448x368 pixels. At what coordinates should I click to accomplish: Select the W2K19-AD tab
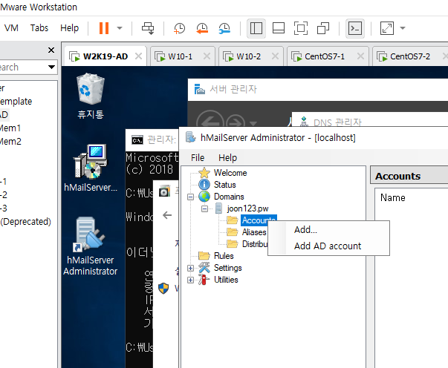pyautogui.click(x=105, y=56)
